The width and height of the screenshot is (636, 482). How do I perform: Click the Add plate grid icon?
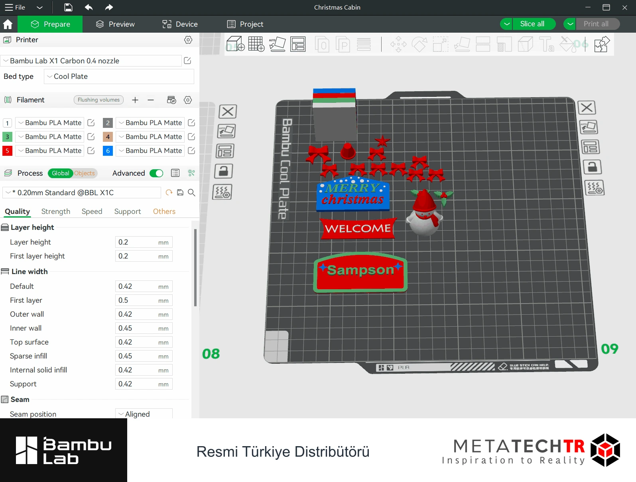tap(256, 44)
